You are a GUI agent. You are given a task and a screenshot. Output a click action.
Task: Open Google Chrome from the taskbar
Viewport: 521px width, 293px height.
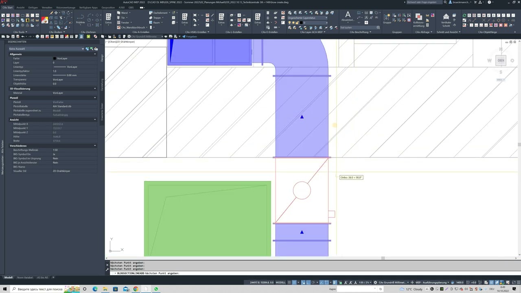(x=136, y=289)
